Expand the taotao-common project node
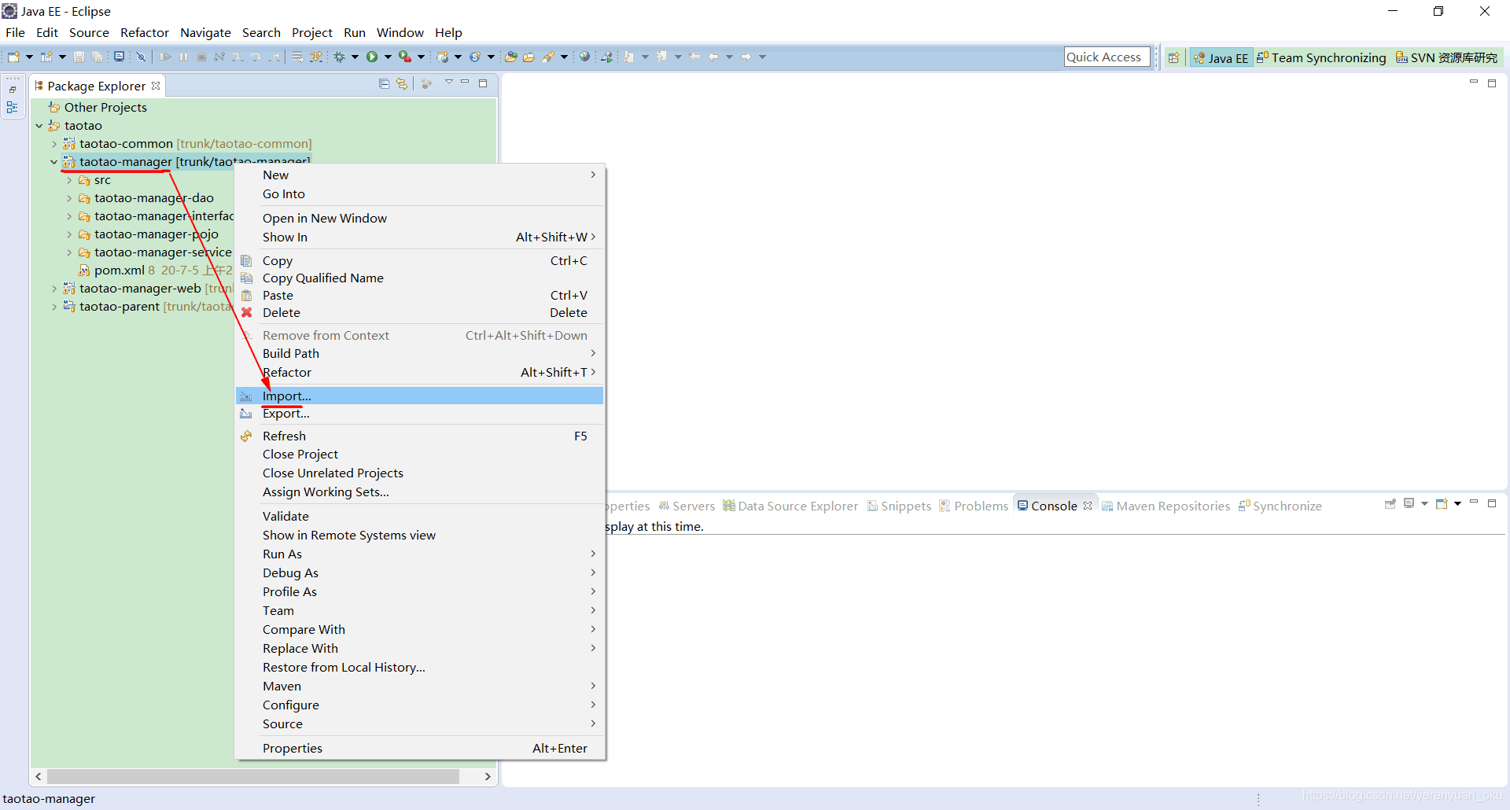The height and width of the screenshot is (810, 1510). (53, 144)
